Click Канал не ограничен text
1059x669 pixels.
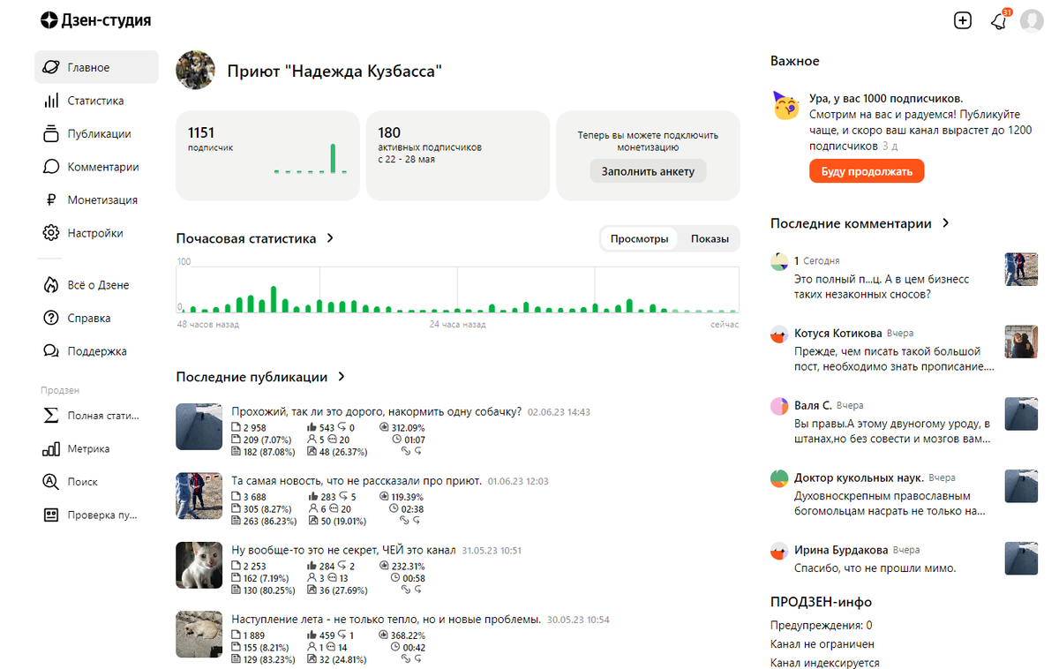click(x=822, y=644)
